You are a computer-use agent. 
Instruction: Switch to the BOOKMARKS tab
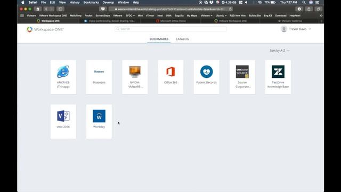click(x=159, y=39)
